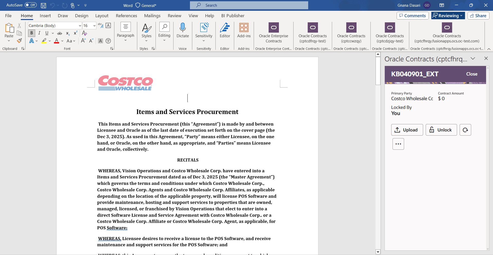The height and width of the screenshot is (255, 493).
Task: Apply subscript formatting
Action: pyautogui.click(x=68, y=33)
